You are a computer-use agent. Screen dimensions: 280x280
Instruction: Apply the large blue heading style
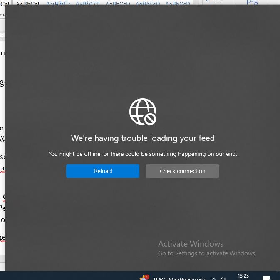[58, 4]
